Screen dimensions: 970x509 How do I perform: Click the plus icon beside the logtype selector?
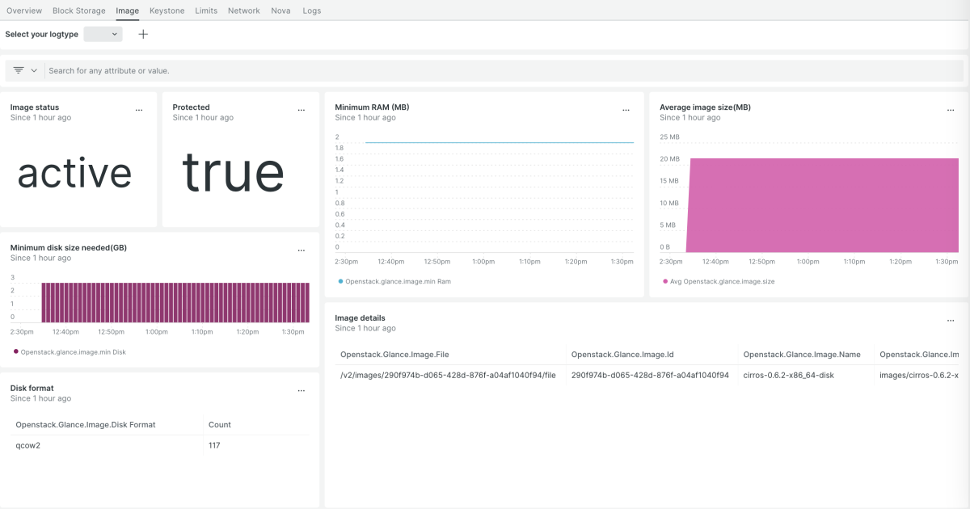(x=143, y=34)
